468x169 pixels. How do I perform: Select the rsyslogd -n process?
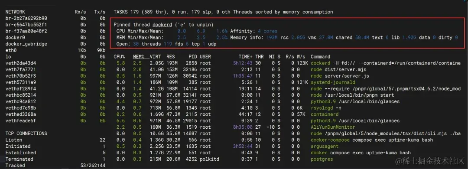[x=326, y=108]
